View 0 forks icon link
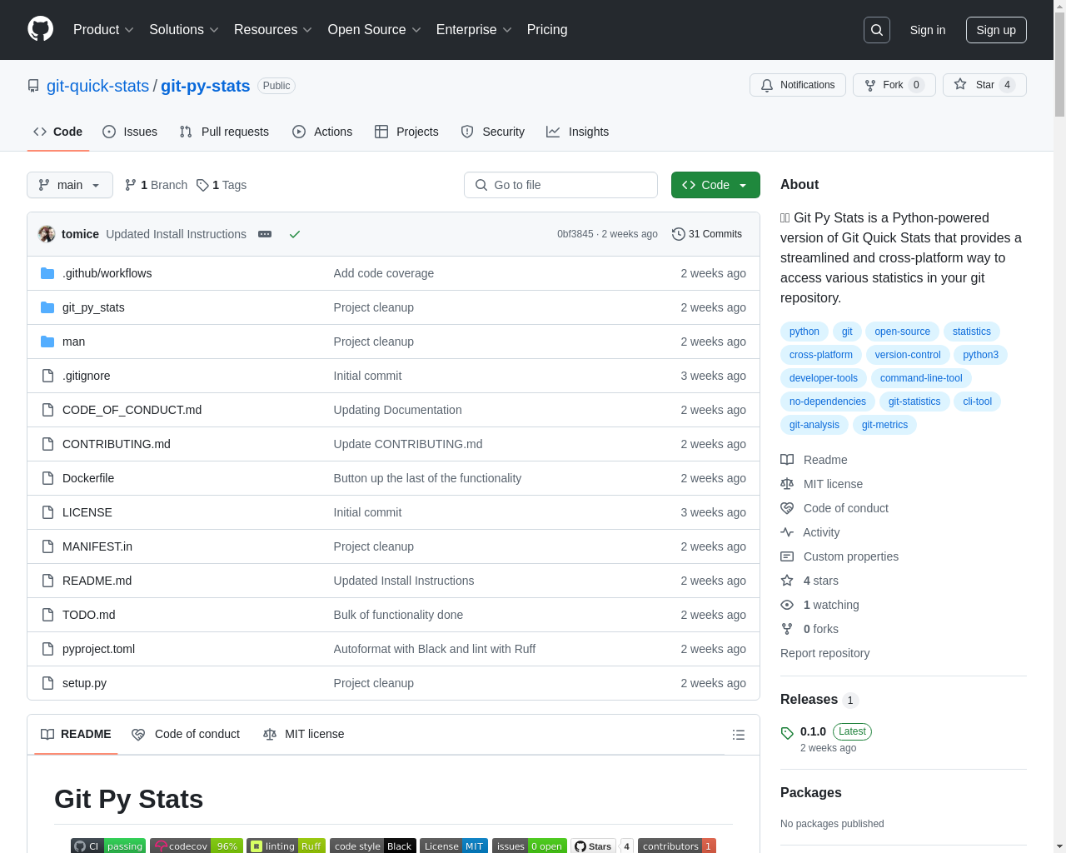The width and height of the screenshot is (1066, 853). 787,629
